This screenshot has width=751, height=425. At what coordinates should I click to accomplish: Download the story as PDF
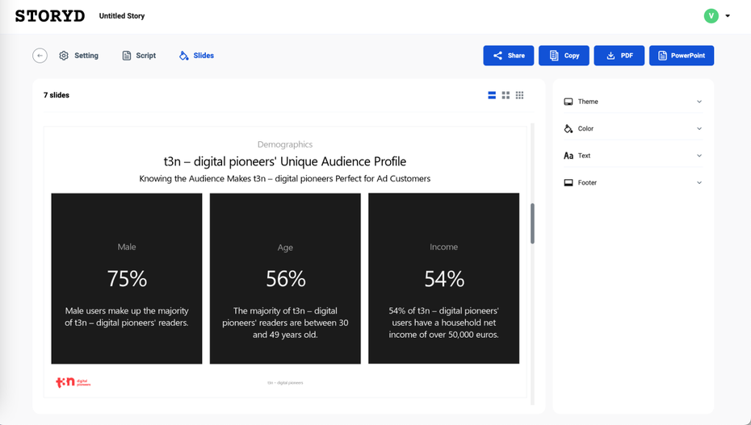pyautogui.click(x=619, y=56)
